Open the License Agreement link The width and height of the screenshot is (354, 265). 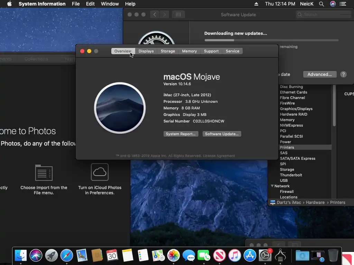coord(219,156)
